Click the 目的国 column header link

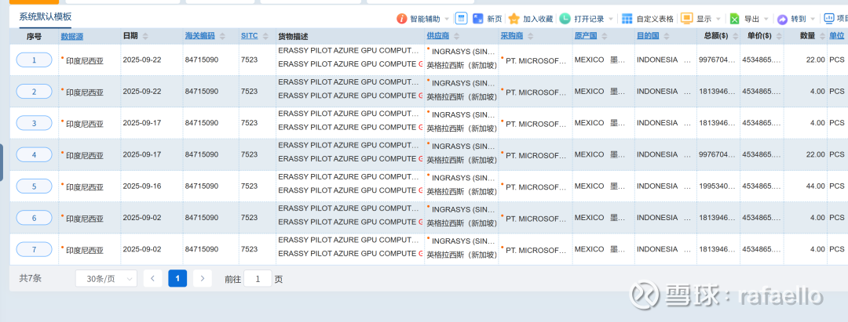click(x=647, y=36)
